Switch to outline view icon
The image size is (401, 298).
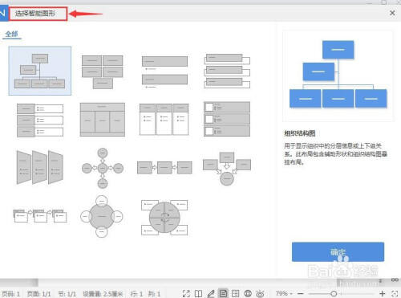click(235, 294)
